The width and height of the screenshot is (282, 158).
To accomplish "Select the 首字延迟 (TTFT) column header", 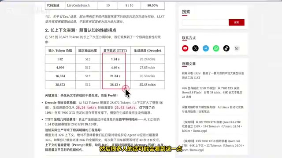I will tap(115, 50).
